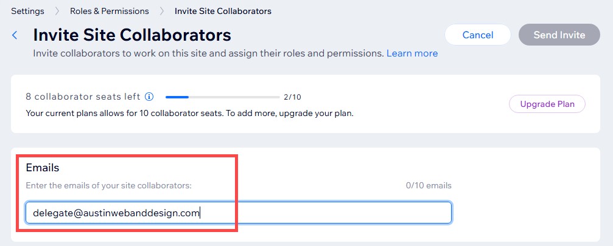Open the Learn more link

(x=412, y=53)
